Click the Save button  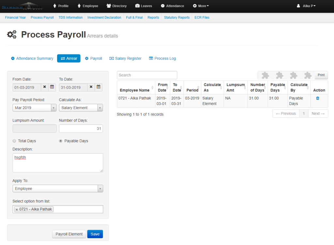(x=95, y=234)
